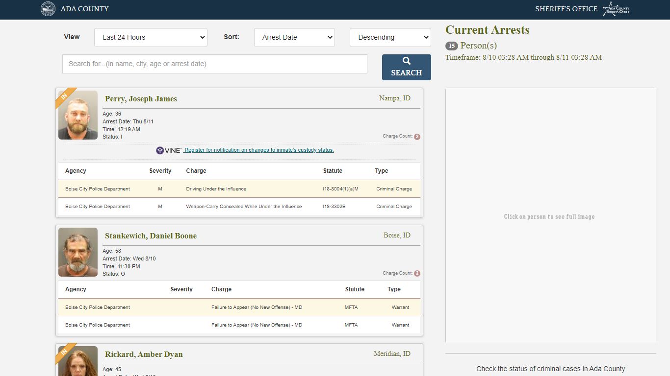This screenshot has width=670, height=376.
Task: Open Daniel Boone Stankewich's mugshot
Action: pos(78,252)
